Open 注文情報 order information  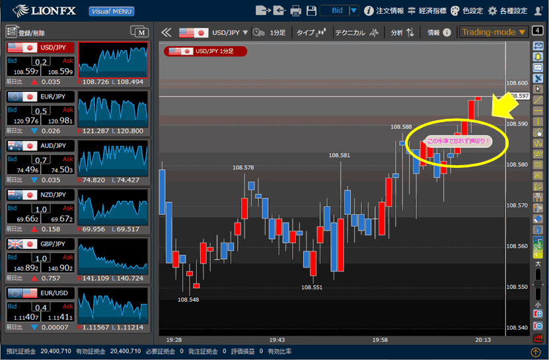pos(384,11)
